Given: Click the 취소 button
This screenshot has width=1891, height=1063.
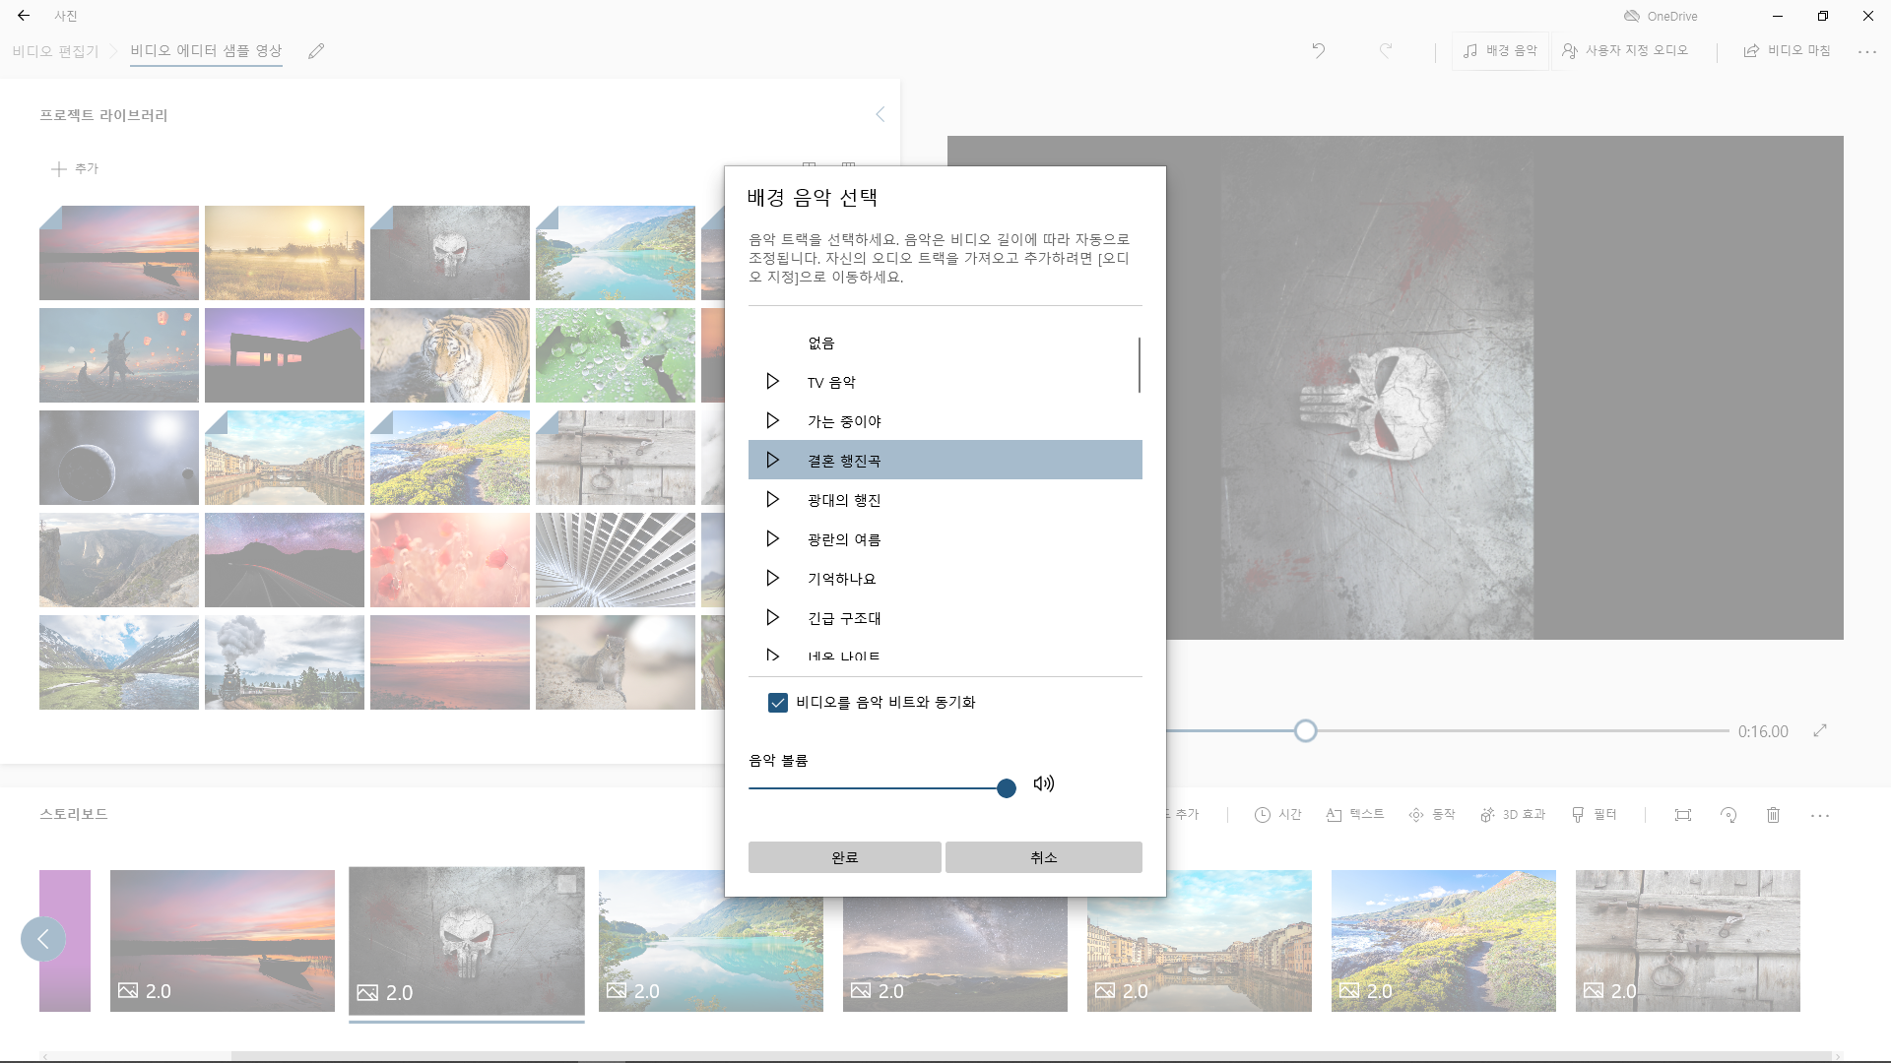Looking at the screenshot, I should [1043, 857].
